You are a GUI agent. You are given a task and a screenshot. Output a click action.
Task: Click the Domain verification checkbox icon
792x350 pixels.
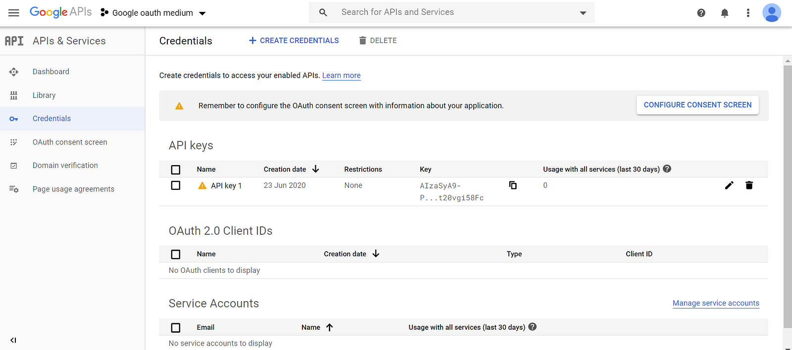coord(14,166)
